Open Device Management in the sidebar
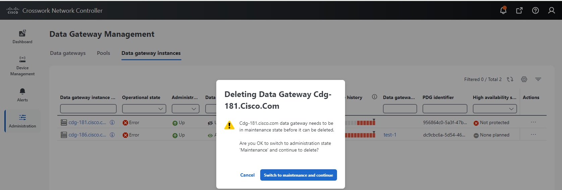 point(22,66)
